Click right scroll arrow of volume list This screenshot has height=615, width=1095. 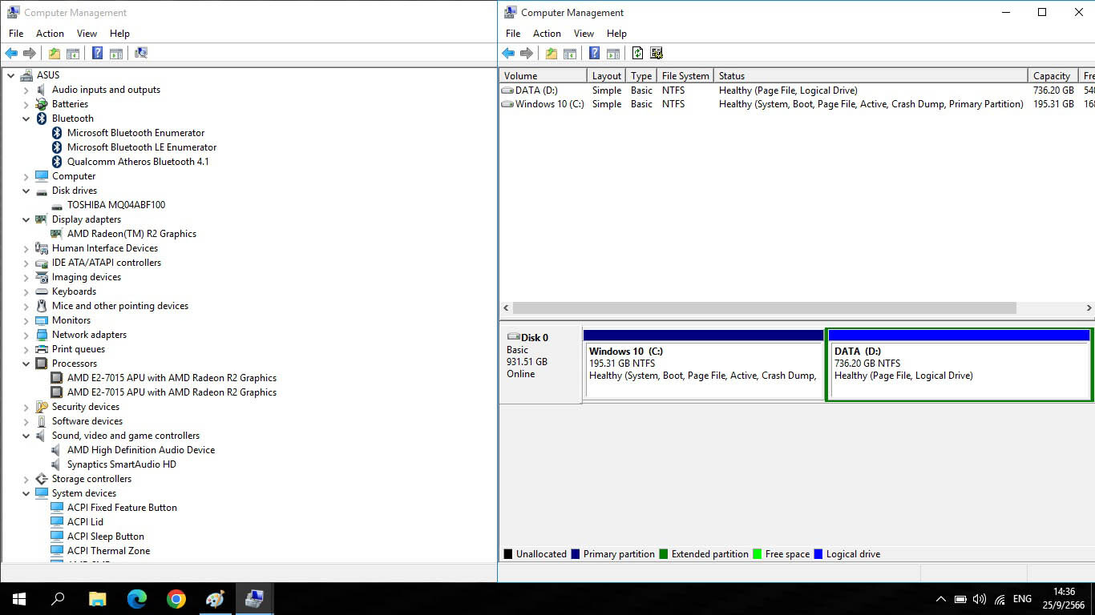click(1089, 308)
